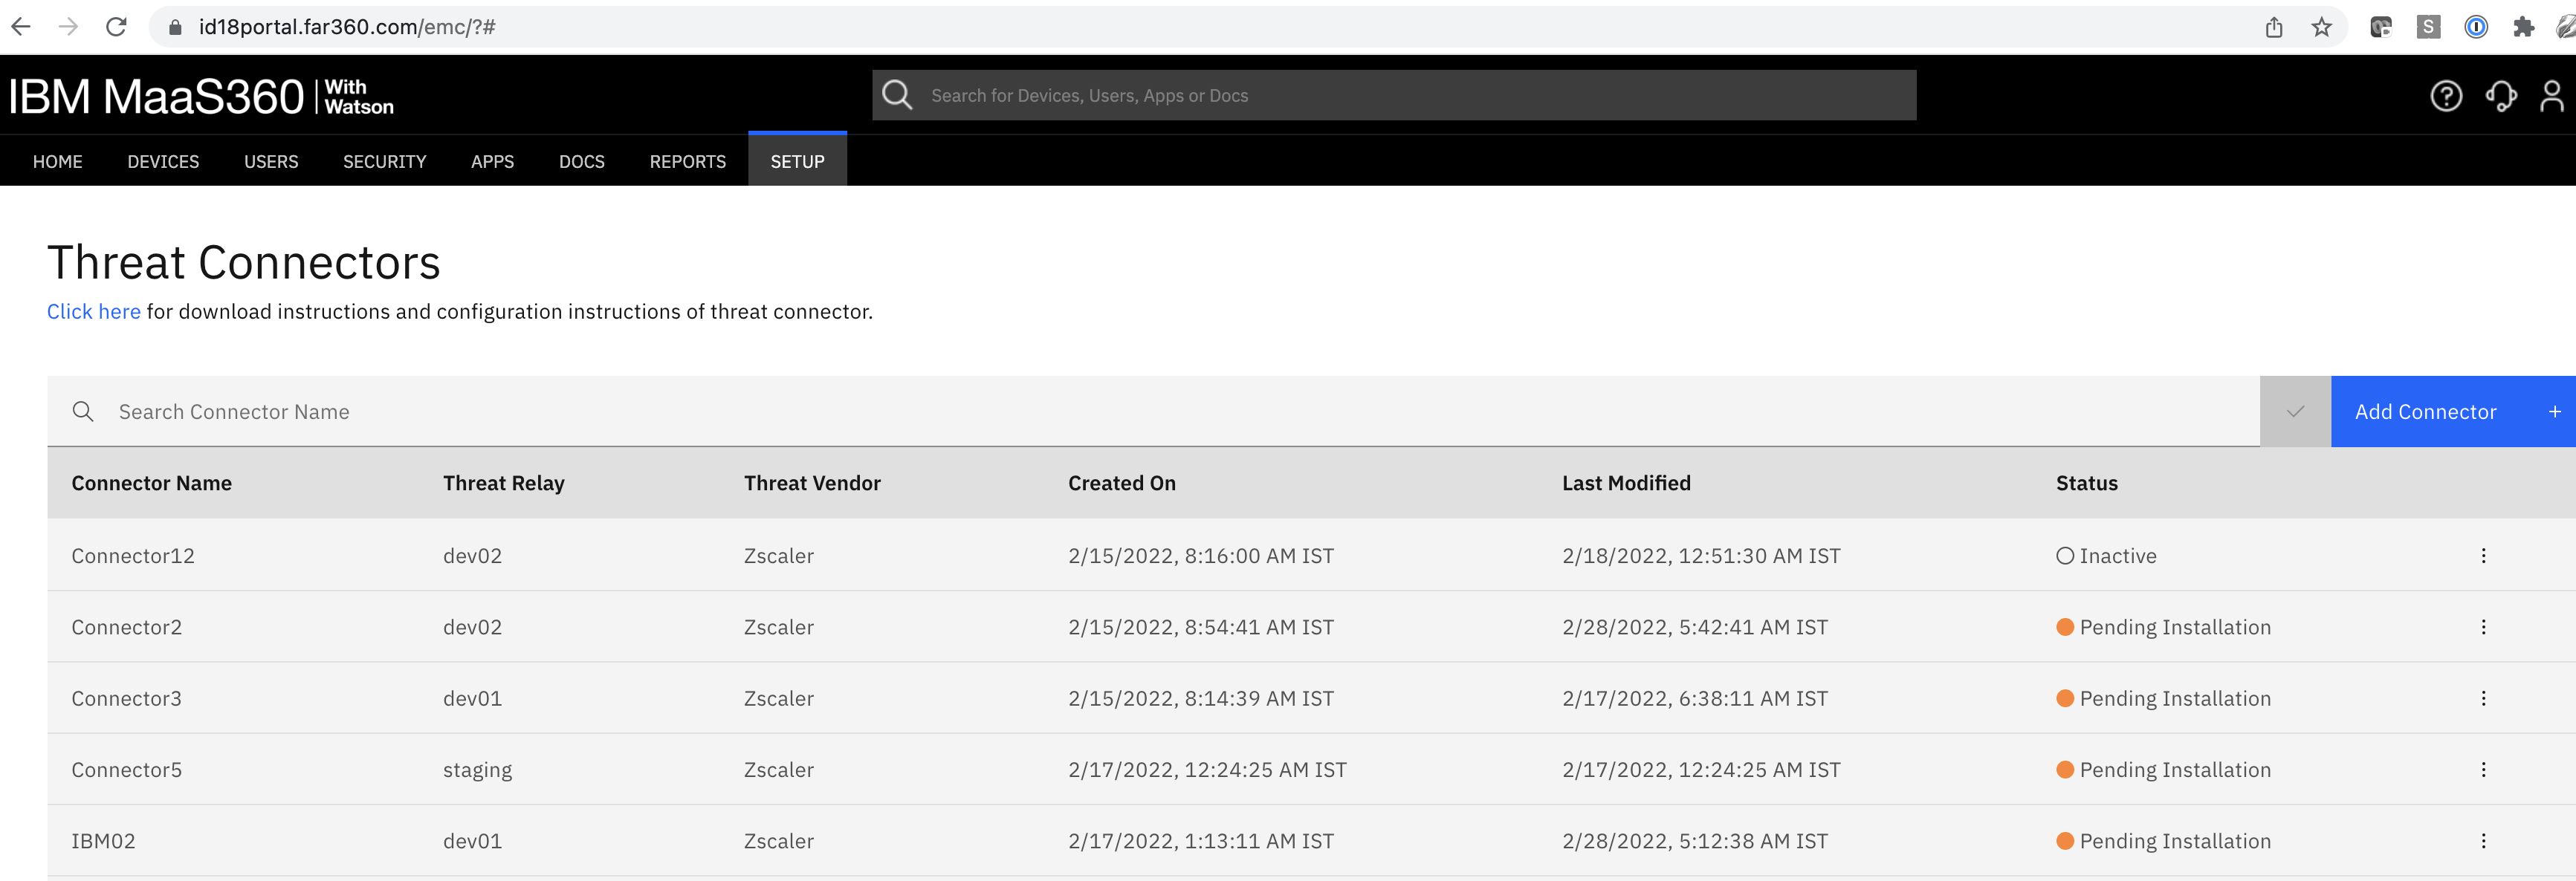Sort by Status column header
This screenshot has width=2576, height=881.
click(2086, 483)
